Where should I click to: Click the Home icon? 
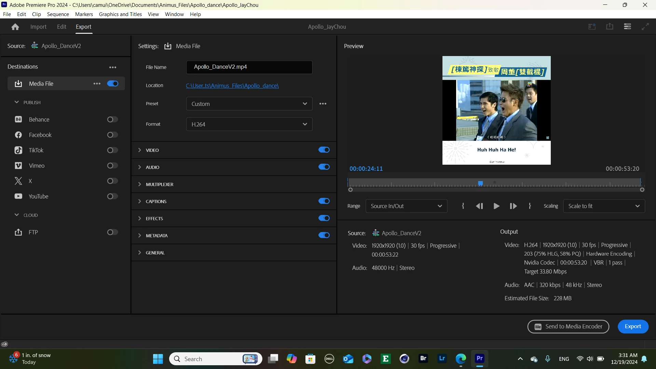tap(15, 27)
